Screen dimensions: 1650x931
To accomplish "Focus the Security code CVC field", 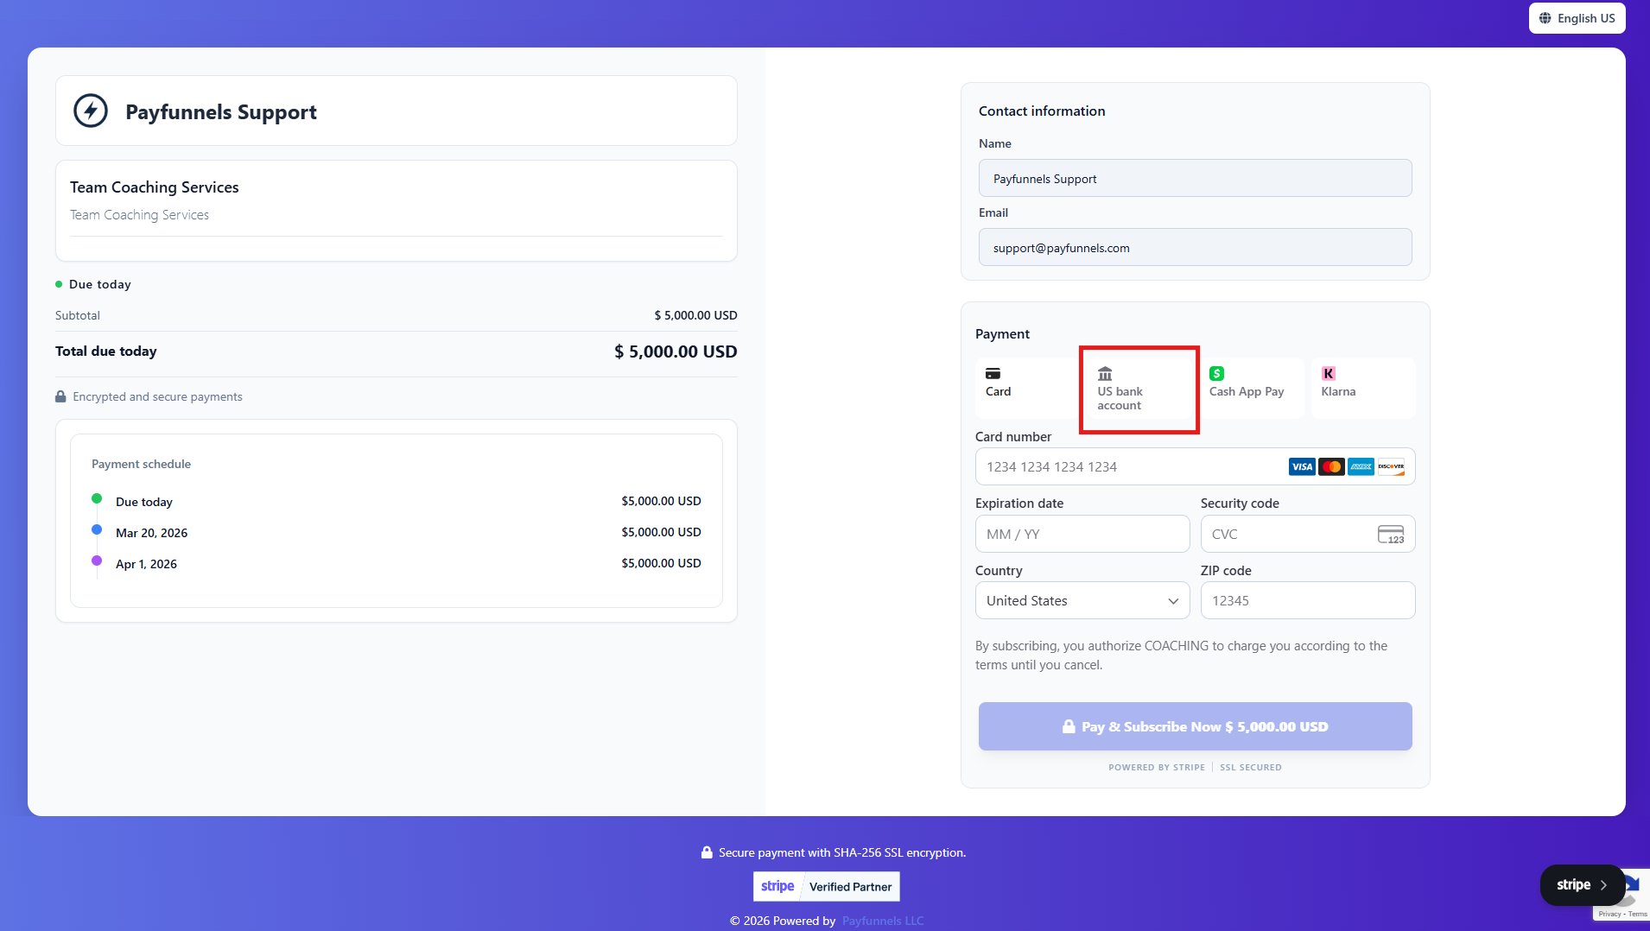I will tap(1308, 535).
